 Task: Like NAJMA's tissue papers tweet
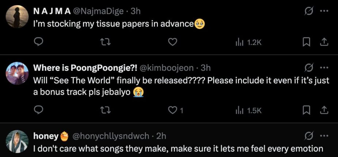[172, 42]
